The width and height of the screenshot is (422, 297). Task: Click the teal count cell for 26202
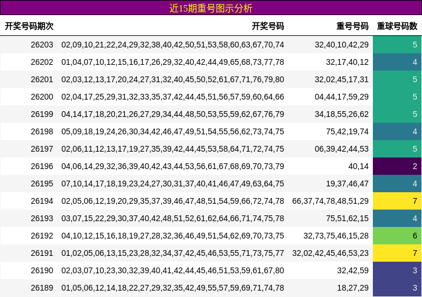[x=397, y=62]
